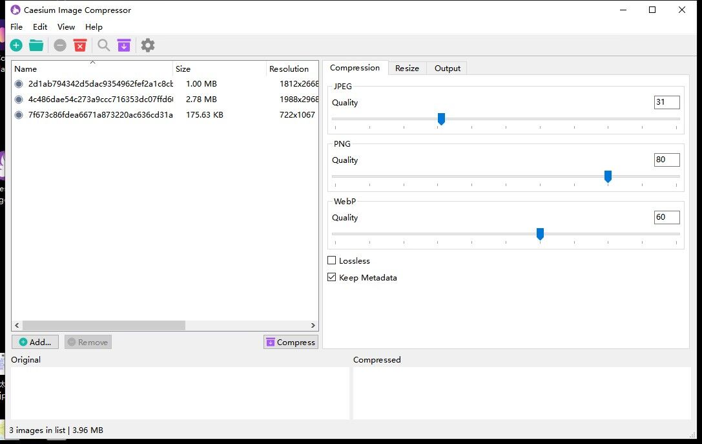Click the Original preview pane

[180, 394]
